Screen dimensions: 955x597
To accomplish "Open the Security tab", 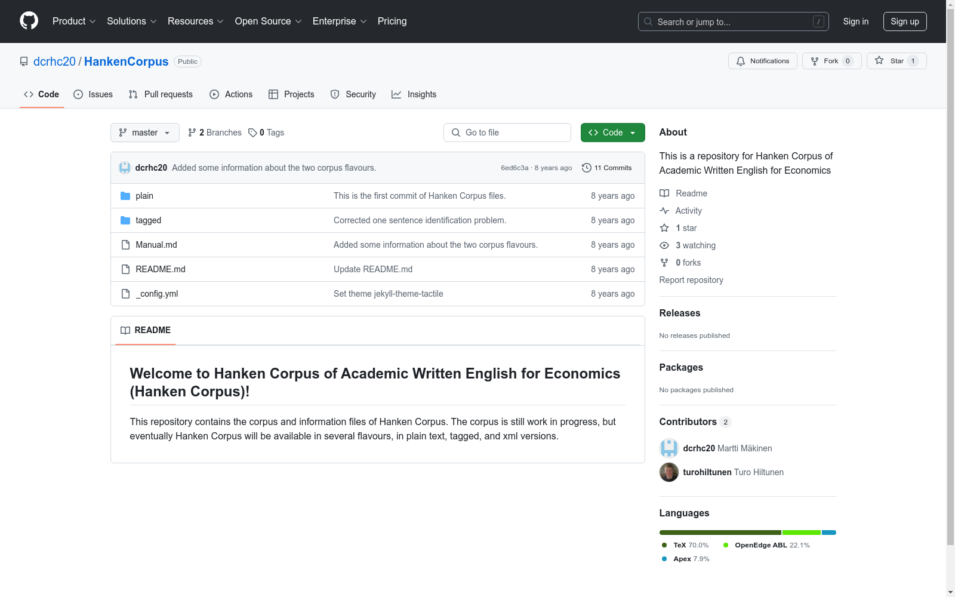I will click(x=353, y=94).
